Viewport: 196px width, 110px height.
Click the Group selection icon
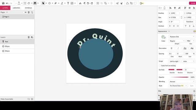coord(98,3)
